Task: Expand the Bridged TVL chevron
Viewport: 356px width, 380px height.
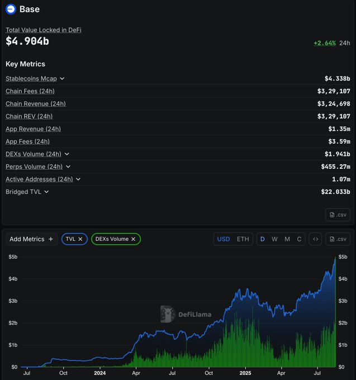Action: tap(46, 192)
